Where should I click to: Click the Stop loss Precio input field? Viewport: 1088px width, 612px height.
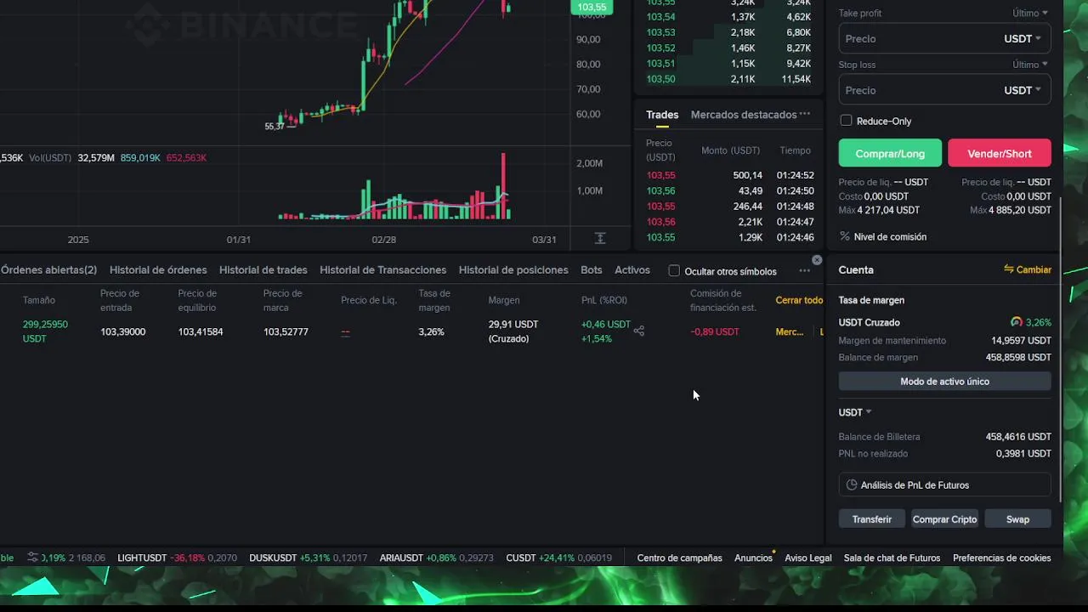(x=918, y=90)
